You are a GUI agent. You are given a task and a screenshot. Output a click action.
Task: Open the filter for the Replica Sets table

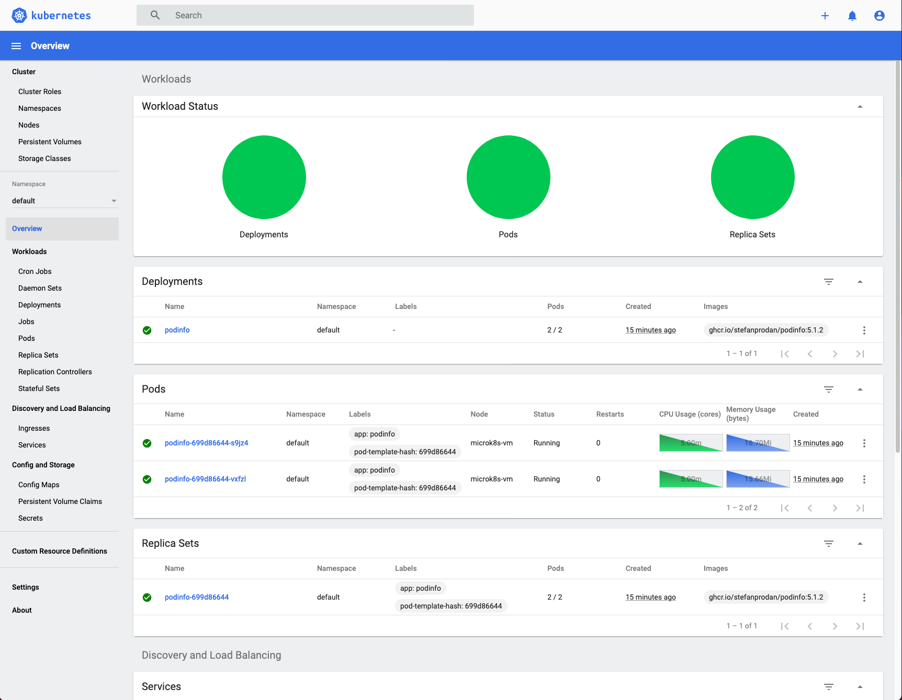[x=829, y=543]
